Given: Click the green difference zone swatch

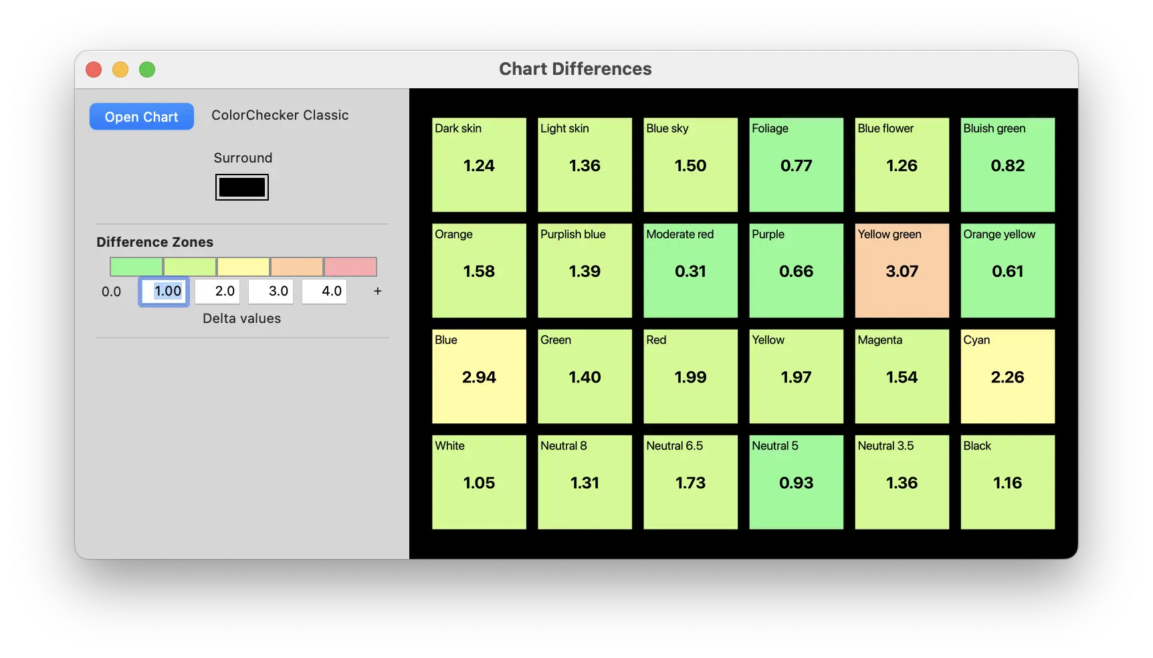Looking at the screenshot, I should (136, 267).
